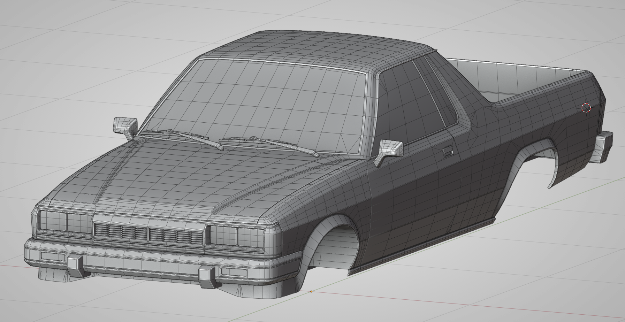This screenshot has height=322, width=625.
Task: Click the wiper blade closest to the door-side mirror
Action: 269,145
